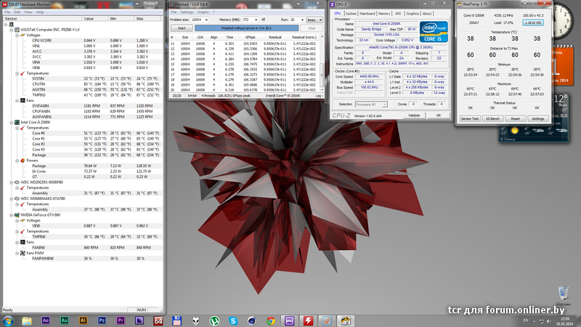Click the Intel Core i5 logo in CPU-Z
Viewport: 581px width, 327px height.
434,31
